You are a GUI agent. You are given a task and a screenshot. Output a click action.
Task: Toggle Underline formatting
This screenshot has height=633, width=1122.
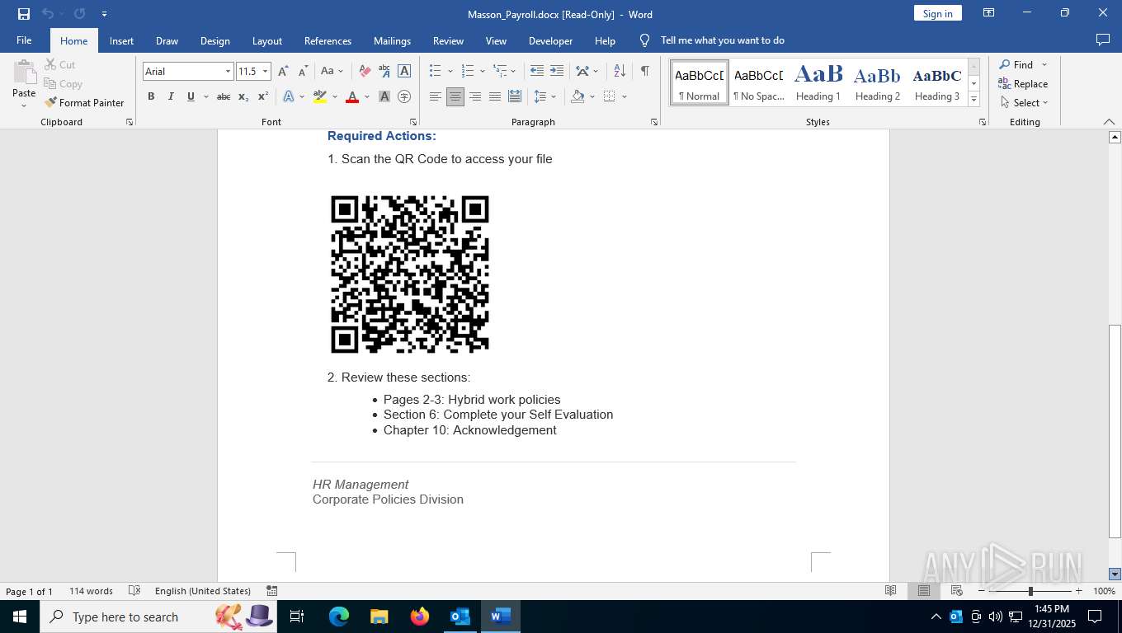(191, 96)
